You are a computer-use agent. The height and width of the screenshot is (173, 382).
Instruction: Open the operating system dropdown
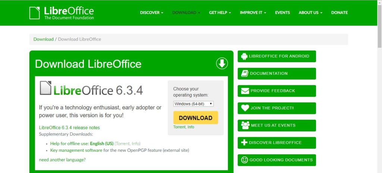point(194,104)
